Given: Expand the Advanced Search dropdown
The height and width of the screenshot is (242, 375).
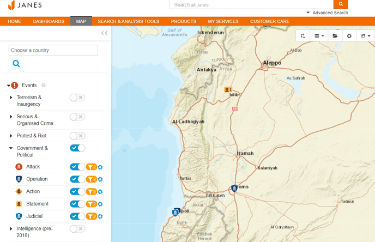Looking at the screenshot, I should tap(327, 13).
